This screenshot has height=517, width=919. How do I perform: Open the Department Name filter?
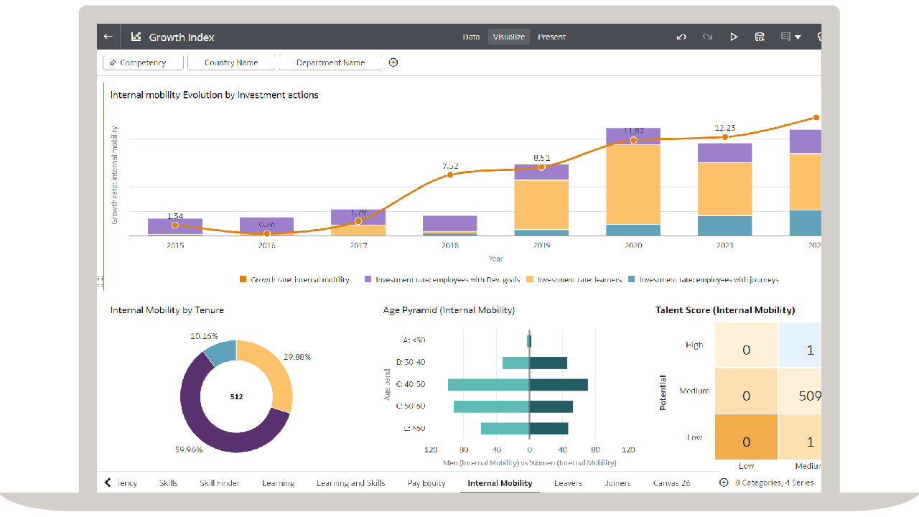[x=330, y=62]
